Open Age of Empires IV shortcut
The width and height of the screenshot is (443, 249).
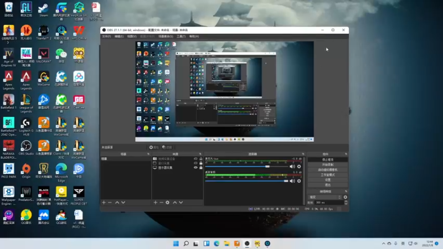(x=8, y=58)
